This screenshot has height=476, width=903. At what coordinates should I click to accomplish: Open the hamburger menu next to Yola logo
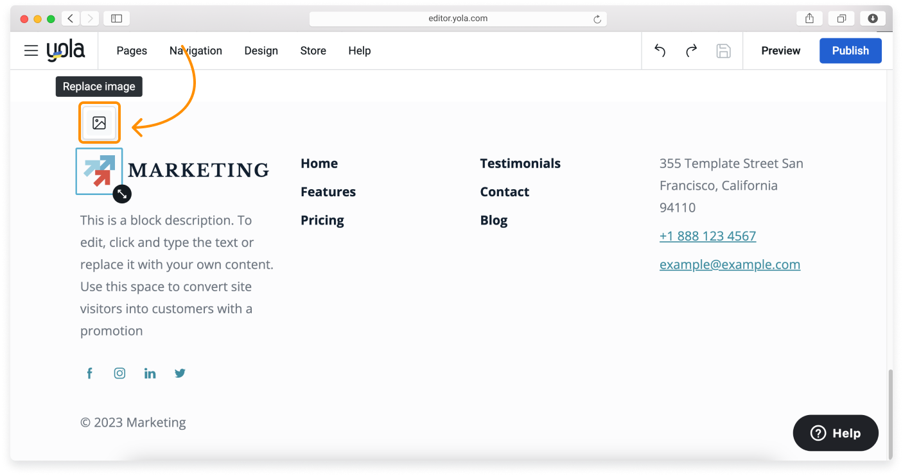[31, 51]
